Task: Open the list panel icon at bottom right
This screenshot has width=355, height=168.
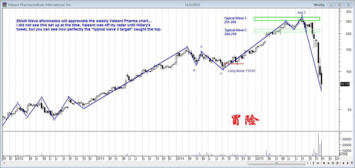Action: click(352, 163)
